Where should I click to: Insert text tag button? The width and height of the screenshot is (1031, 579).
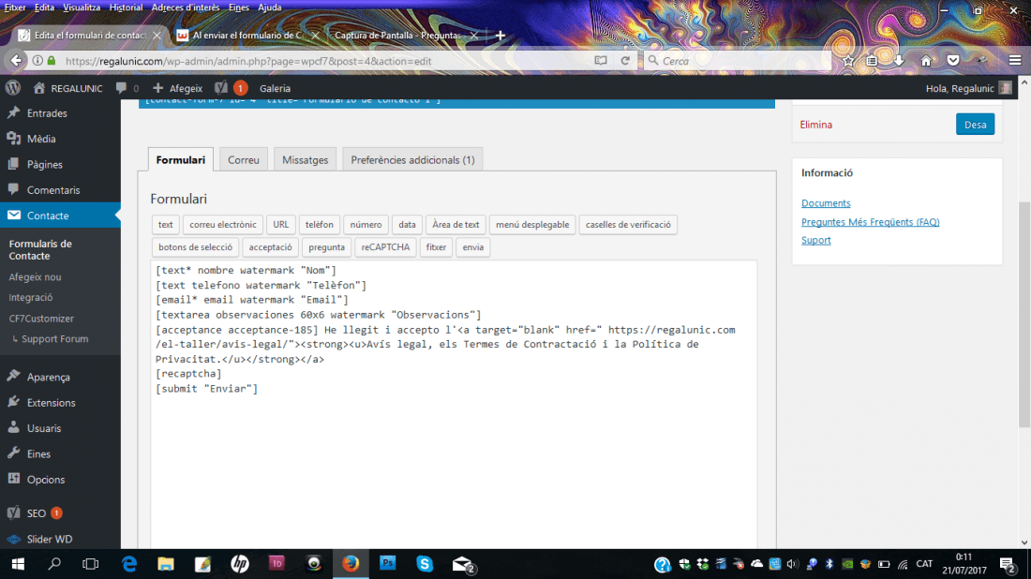coord(165,225)
